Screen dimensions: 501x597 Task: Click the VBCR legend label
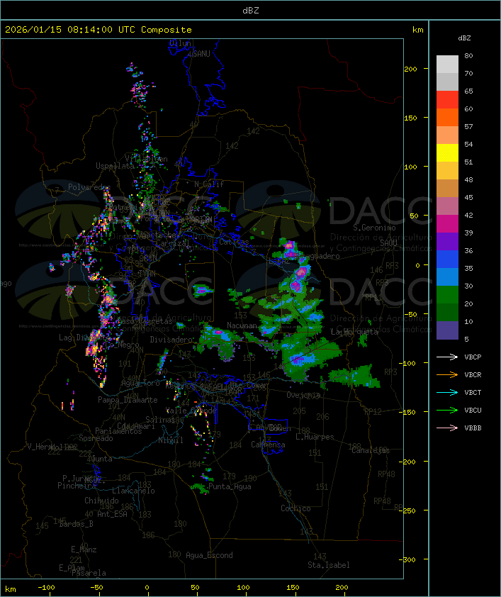tap(473, 375)
